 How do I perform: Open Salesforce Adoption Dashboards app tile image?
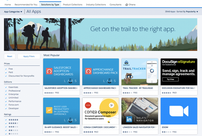point(62,72)
